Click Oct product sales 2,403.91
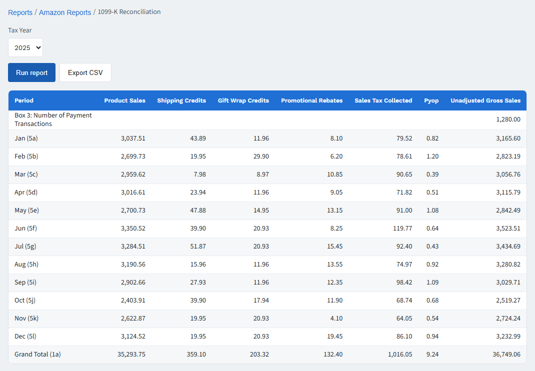Screen dimensions: 535x371 pos(133,300)
